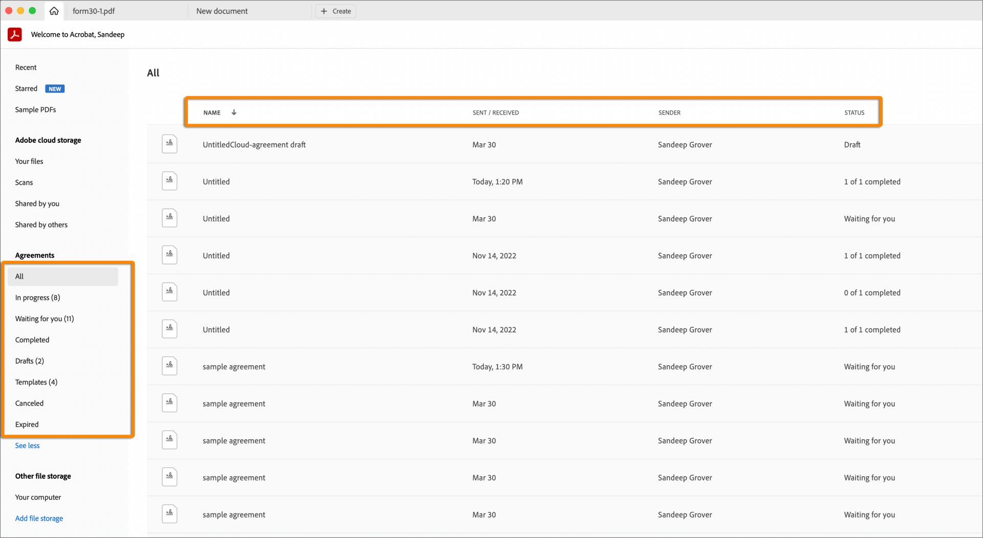
Task: Click the plus Create button
Action: [336, 11]
